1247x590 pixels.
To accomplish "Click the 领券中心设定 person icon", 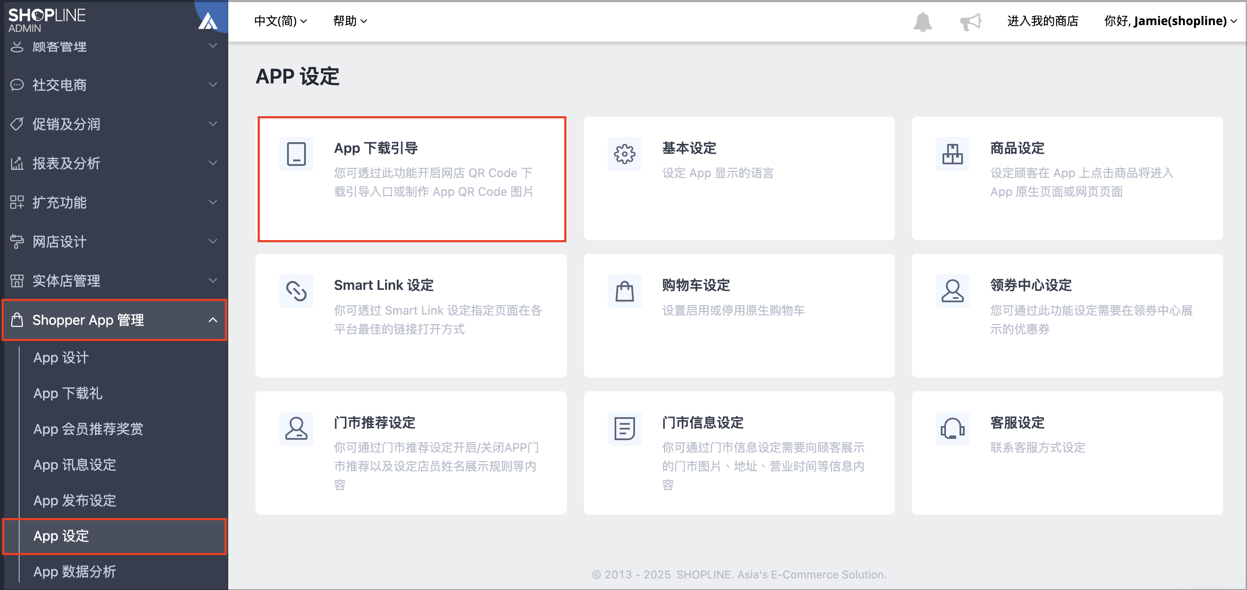I will point(952,291).
